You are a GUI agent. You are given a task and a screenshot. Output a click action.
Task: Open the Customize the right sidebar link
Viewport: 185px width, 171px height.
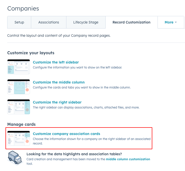pos(57,102)
